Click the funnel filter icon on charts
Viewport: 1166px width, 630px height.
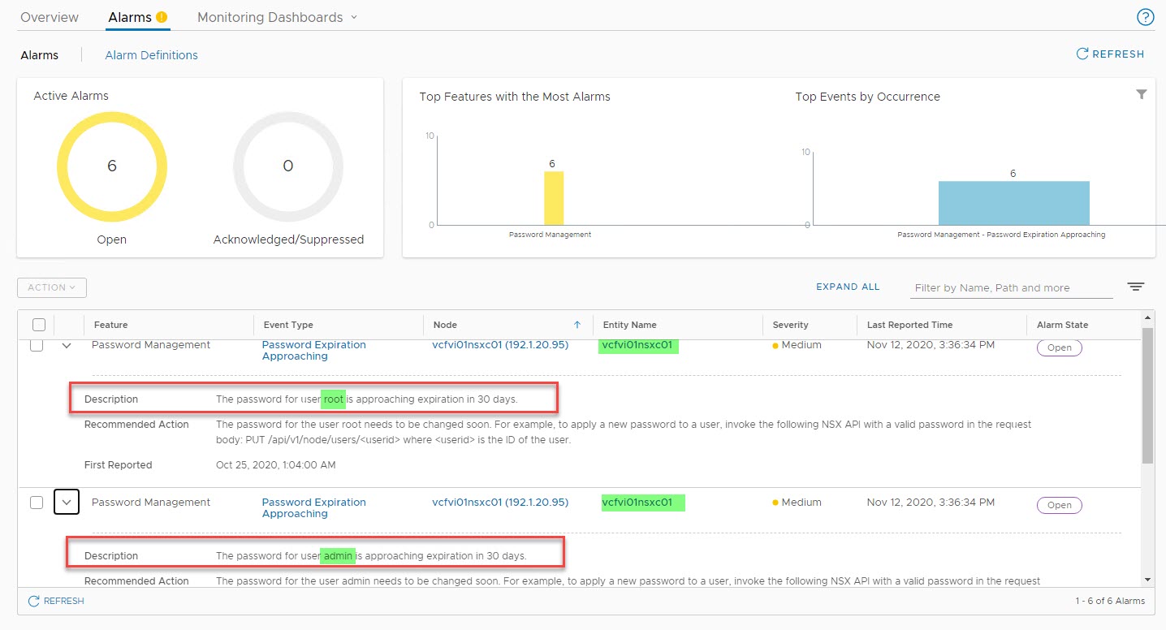click(x=1141, y=95)
